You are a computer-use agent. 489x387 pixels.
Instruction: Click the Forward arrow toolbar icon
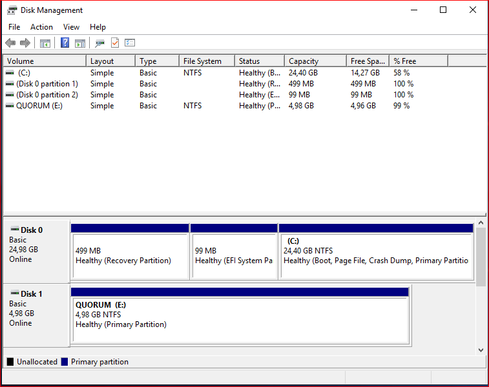point(25,43)
